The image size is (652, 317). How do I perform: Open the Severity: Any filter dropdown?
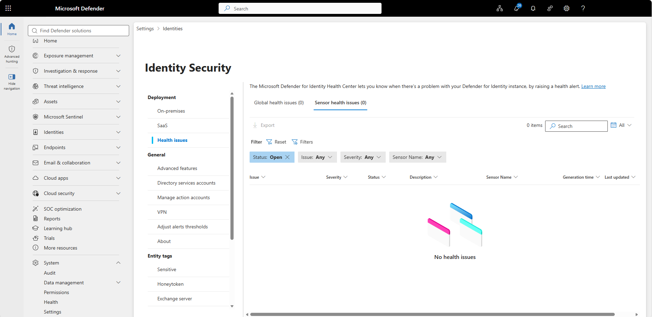363,157
